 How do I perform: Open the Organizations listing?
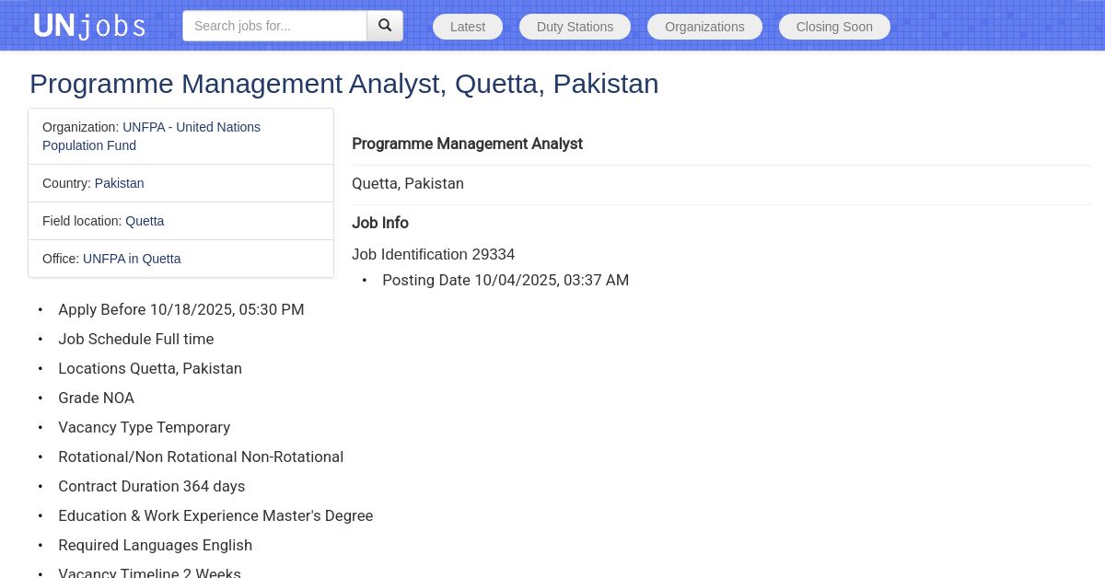[704, 27]
